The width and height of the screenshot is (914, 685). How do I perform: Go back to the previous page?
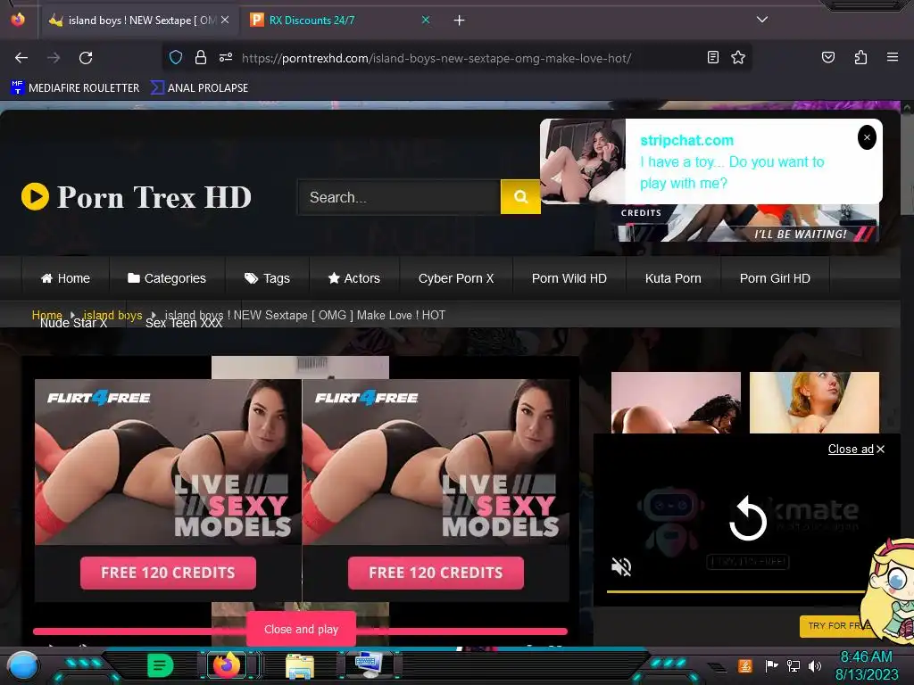tap(21, 58)
